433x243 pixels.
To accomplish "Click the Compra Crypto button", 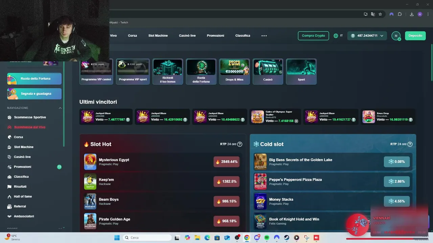I will coord(313,36).
